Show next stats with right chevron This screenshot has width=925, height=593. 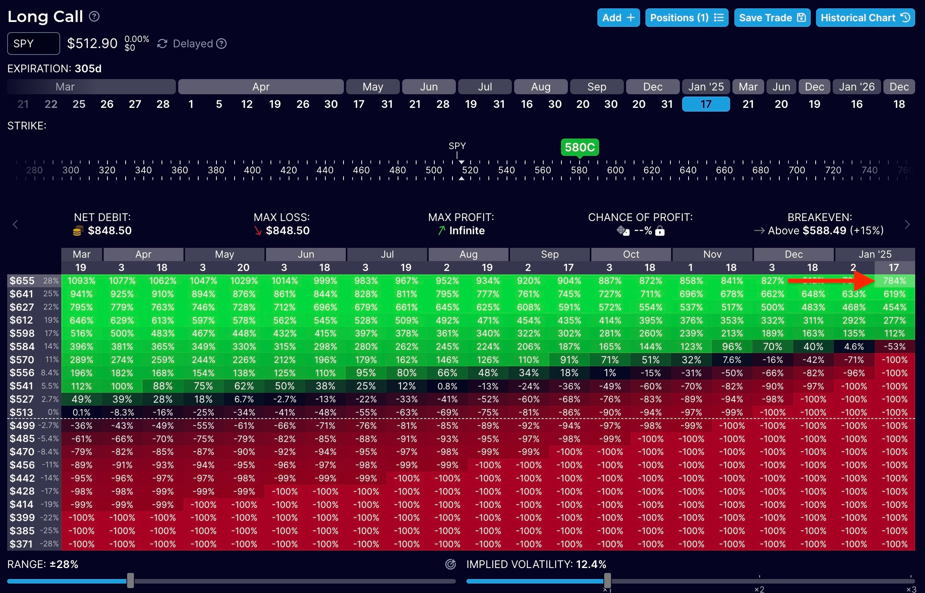[x=907, y=224]
